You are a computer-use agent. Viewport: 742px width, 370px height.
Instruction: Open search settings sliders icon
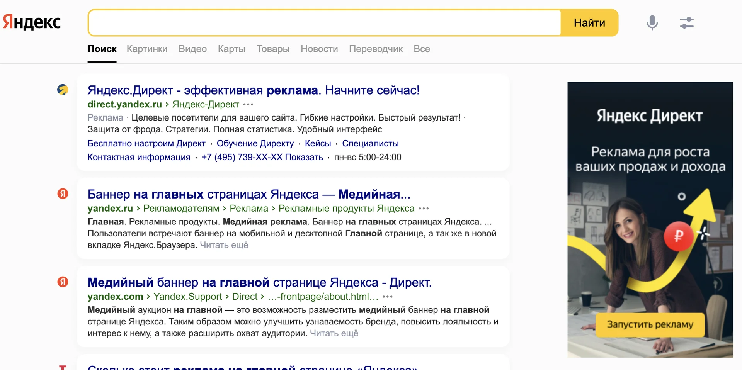click(687, 23)
